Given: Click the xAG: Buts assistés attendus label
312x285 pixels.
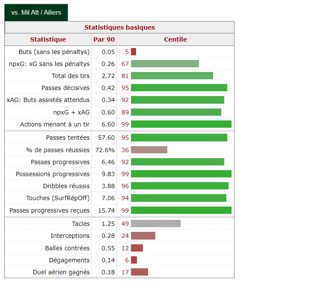Looking at the screenshot, I should [48, 100].
